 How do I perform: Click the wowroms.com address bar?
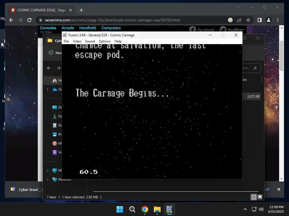[x=112, y=20]
